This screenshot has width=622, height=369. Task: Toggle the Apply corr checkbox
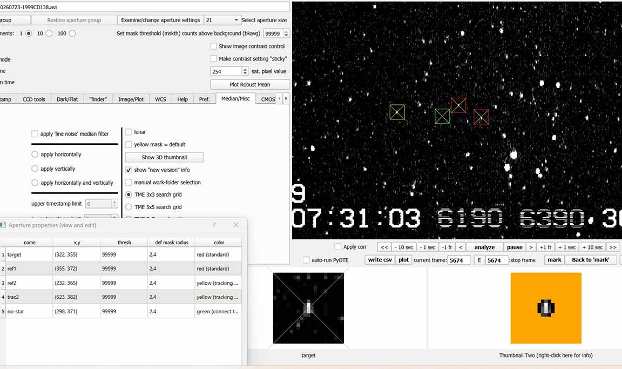point(338,247)
